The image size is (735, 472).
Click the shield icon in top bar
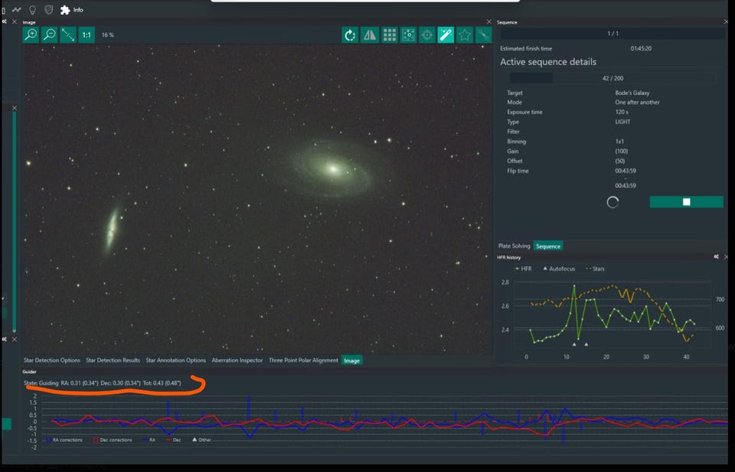coord(48,9)
